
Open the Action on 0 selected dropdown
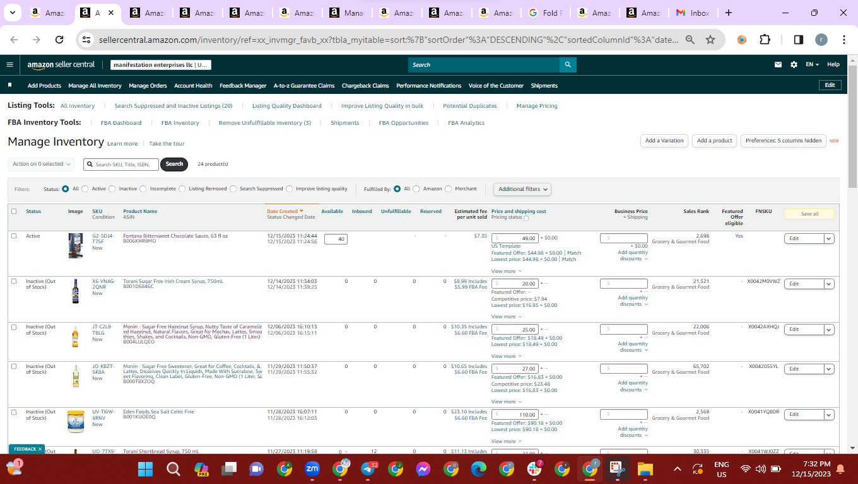(x=42, y=164)
